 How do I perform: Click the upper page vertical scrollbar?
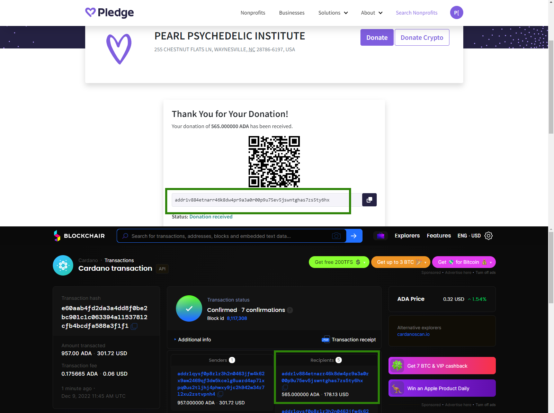pyautogui.click(x=551, y=87)
